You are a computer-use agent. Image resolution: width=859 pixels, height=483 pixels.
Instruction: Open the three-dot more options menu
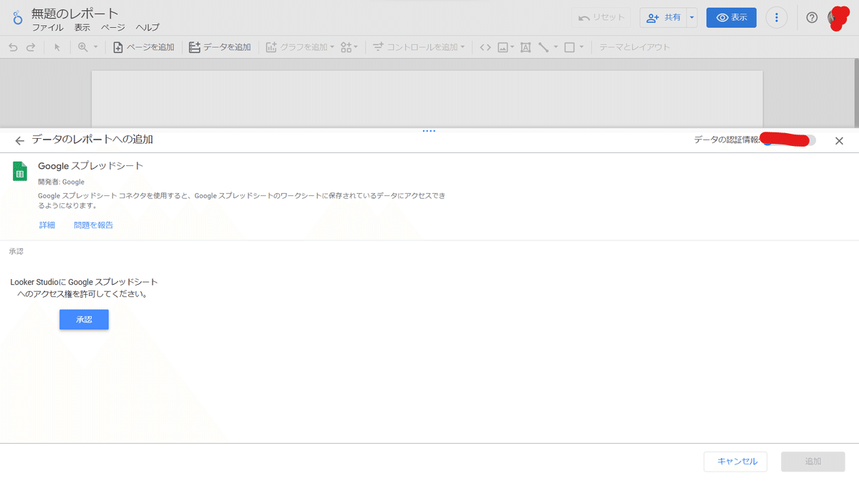[x=777, y=18]
